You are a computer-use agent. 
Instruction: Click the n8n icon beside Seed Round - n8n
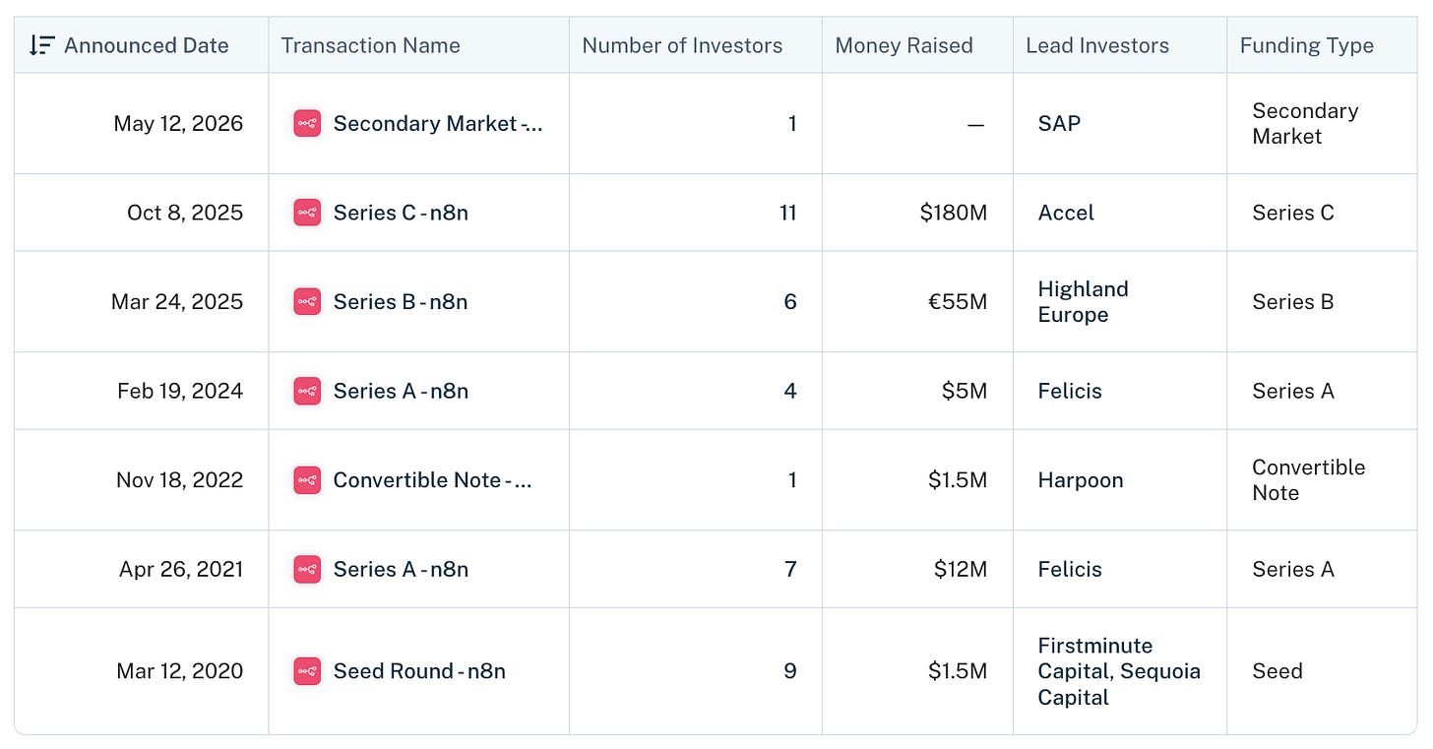pos(307,671)
